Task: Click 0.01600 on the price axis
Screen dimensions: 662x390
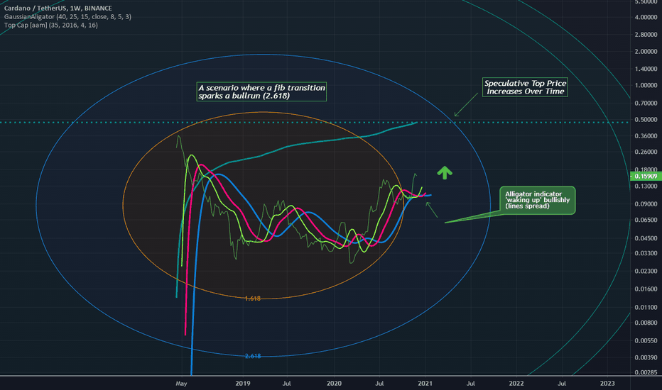Action: click(x=646, y=289)
